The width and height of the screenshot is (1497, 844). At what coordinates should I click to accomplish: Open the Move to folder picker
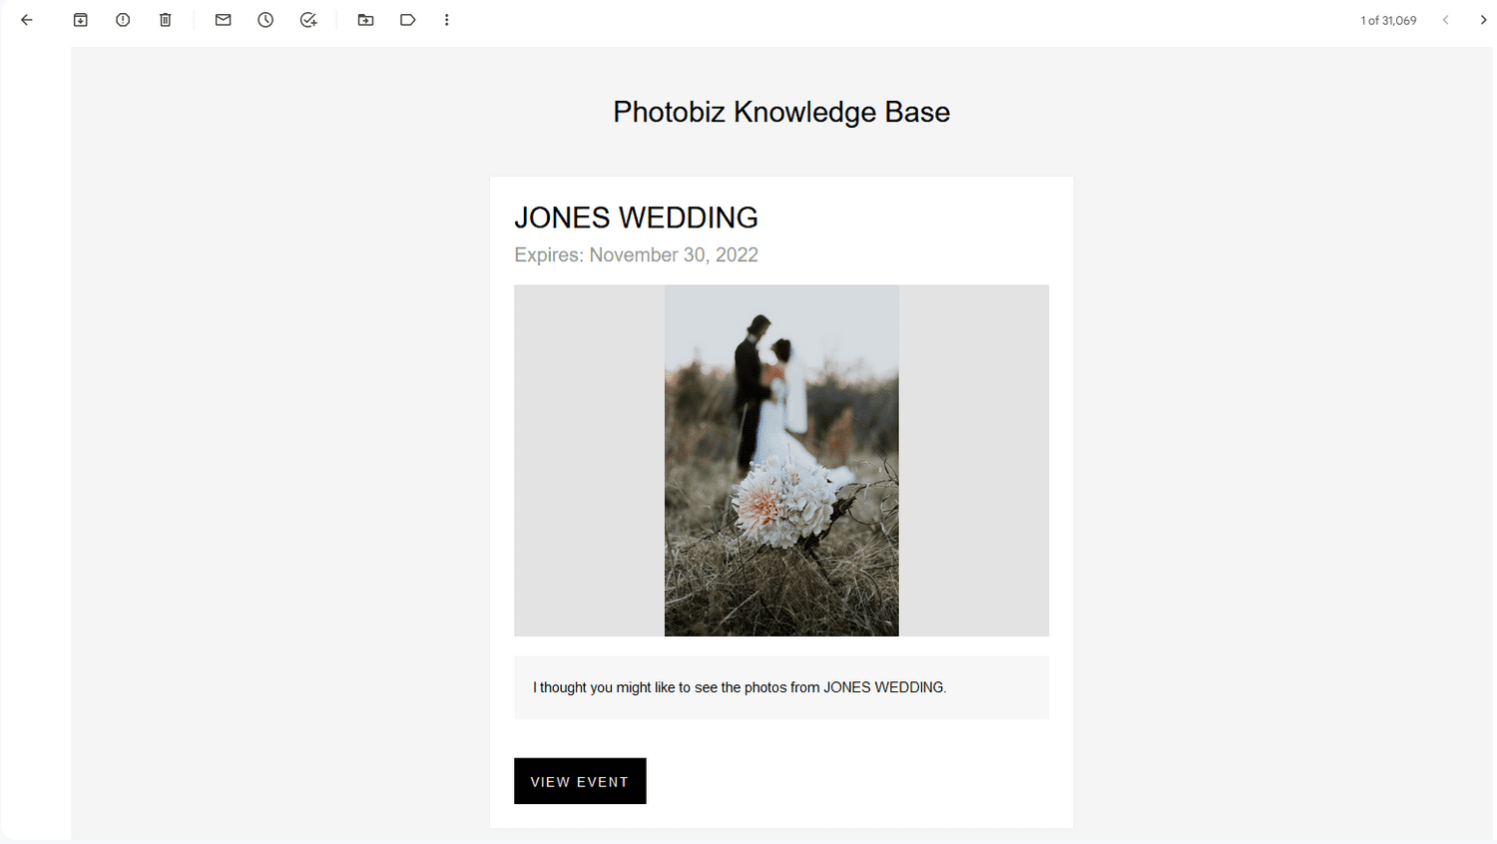coord(365,19)
